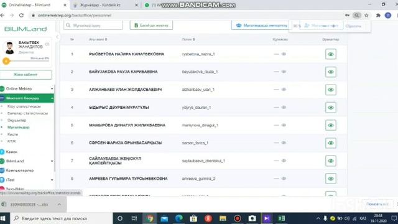Open downloaded xlsx file options arrow
The height and width of the screenshot is (224, 398).
pyautogui.click(x=59, y=204)
